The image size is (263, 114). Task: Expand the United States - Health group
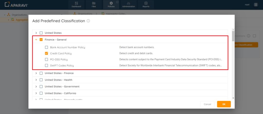pos(36,80)
